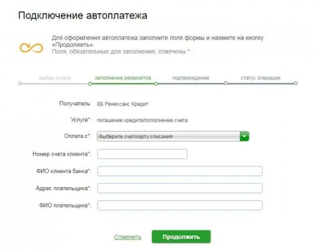This screenshot has height=251, width=314.
Task: Click the 'подтверждение' step label
Action: pyautogui.click(x=191, y=78)
